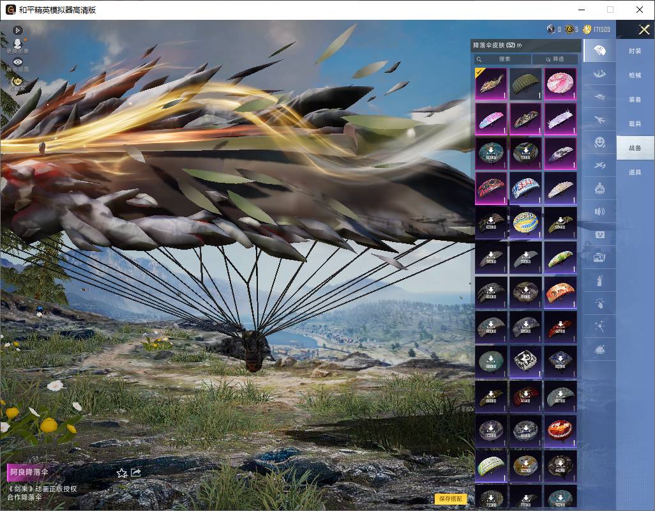Image resolution: width=655 pixels, height=511 pixels.
Task: Close the wardrobe with the X button
Action: pos(644,29)
